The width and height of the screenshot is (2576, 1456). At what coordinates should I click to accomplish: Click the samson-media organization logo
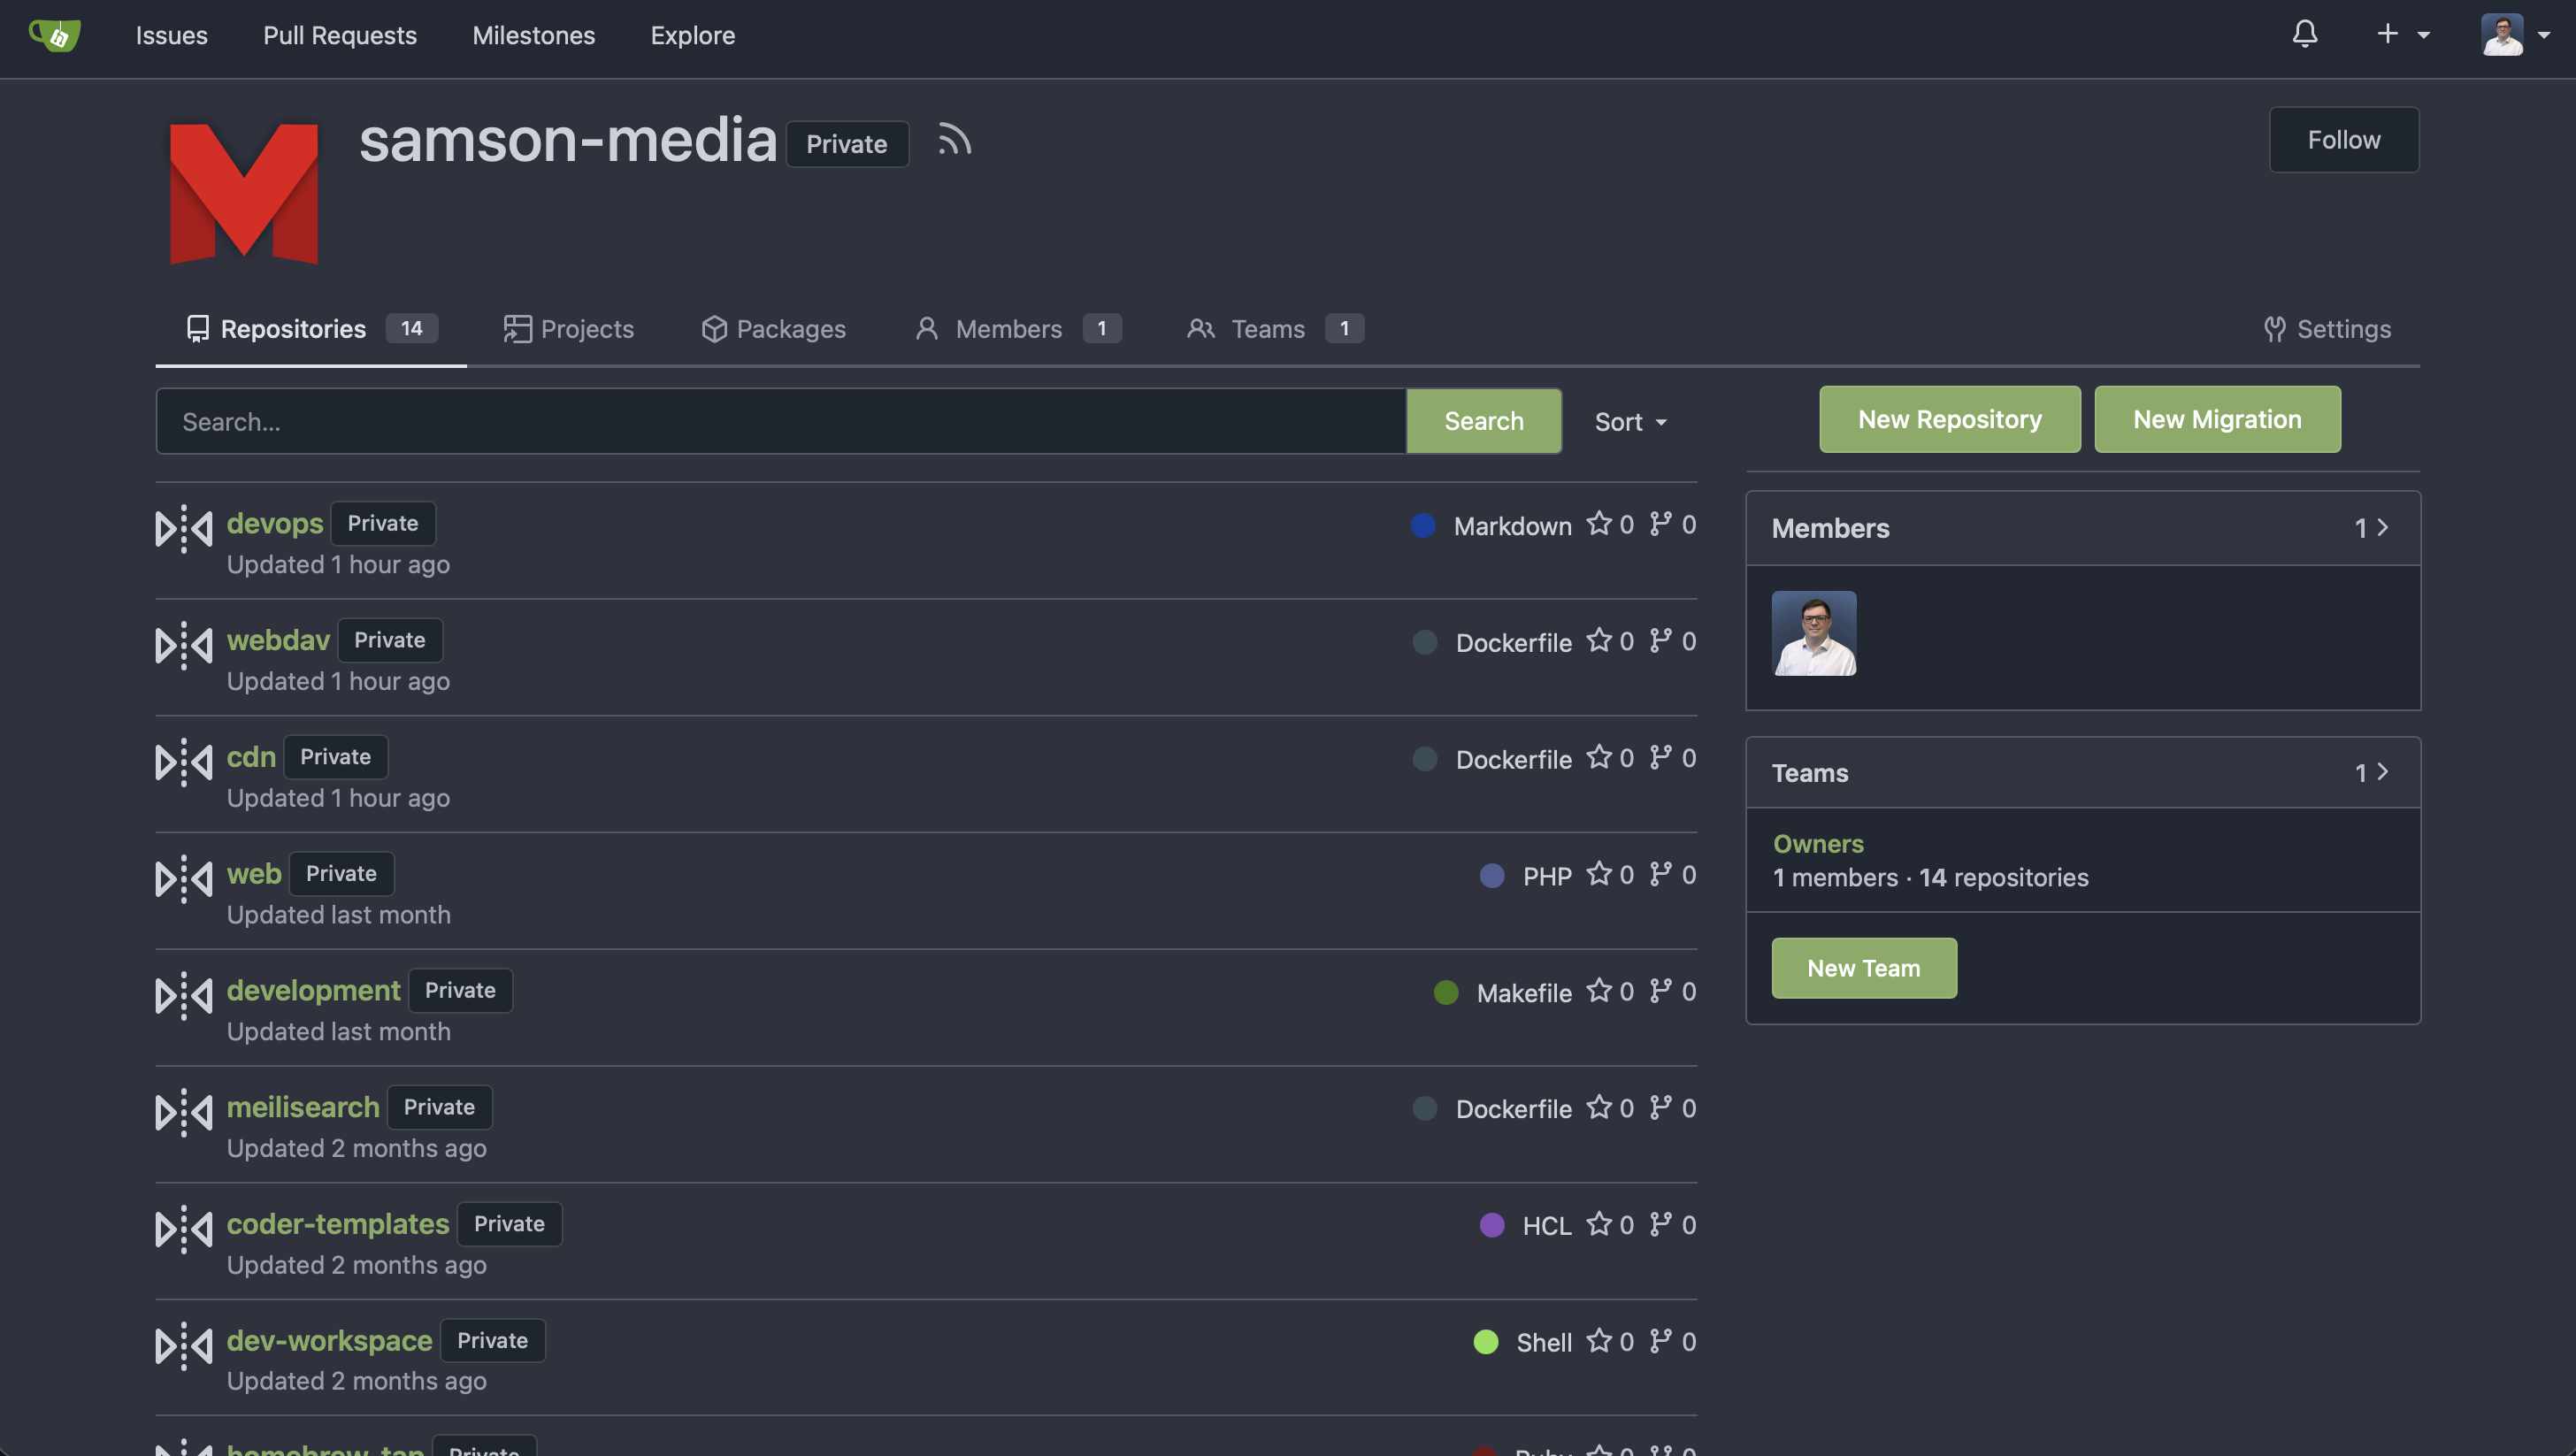(x=244, y=194)
